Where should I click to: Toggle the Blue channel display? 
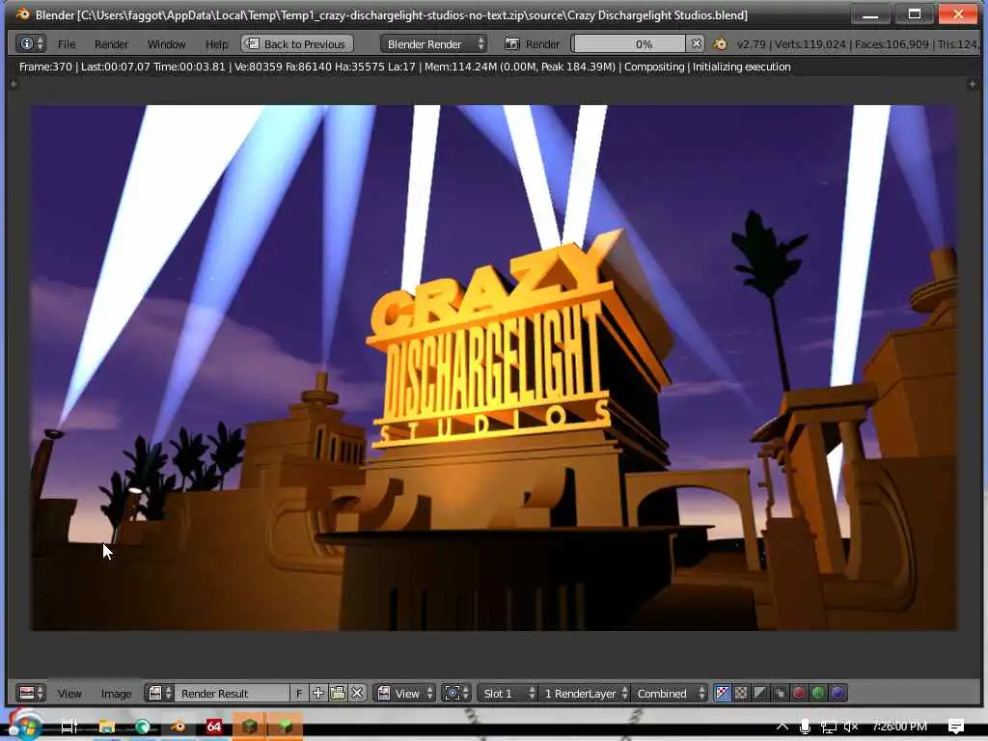point(837,693)
